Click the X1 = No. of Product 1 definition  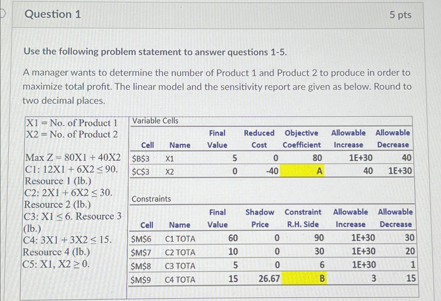pyautogui.click(x=72, y=123)
